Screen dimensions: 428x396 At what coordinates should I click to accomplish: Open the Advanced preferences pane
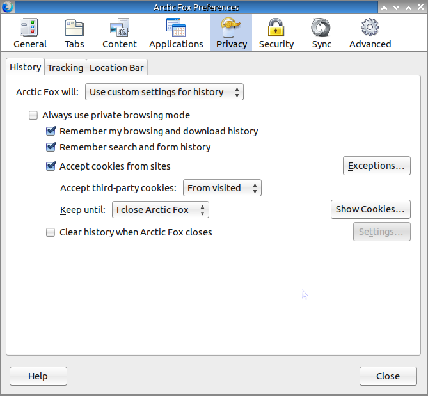(370, 33)
